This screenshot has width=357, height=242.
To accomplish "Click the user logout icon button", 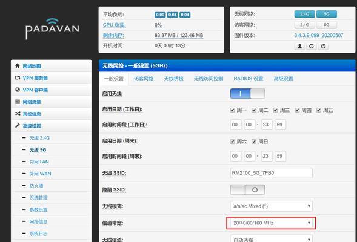I will tap(299, 47).
